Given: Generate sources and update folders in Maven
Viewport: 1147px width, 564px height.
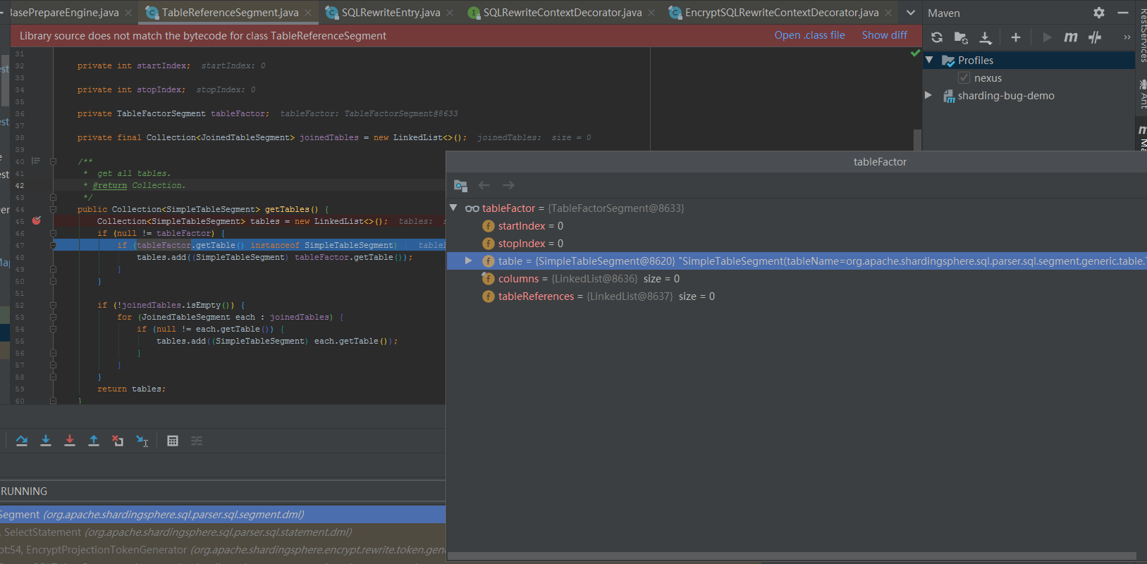Looking at the screenshot, I should click(961, 37).
